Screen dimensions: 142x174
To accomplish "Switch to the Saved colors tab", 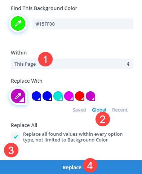I will (79, 110).
